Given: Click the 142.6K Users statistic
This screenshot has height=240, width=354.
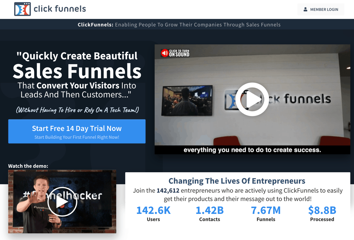Looking at the screenshot, I should pos(153,214).
